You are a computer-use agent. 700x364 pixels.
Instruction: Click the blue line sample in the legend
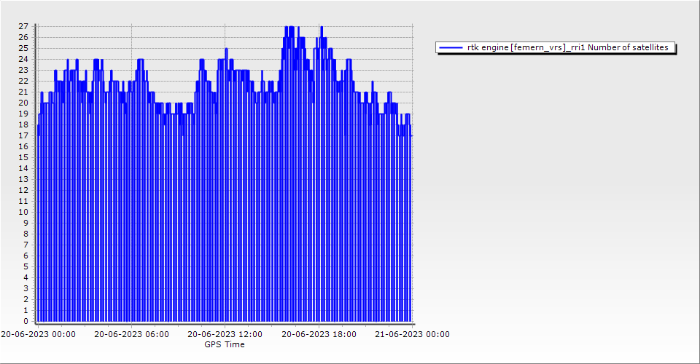pos(451,48)
